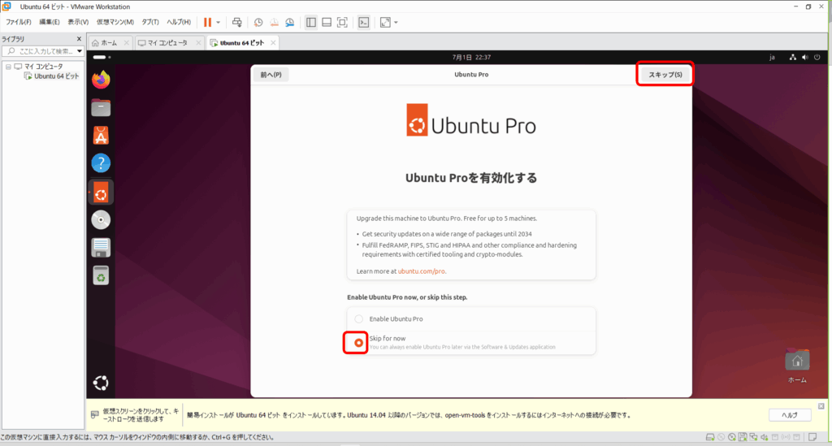Click the Help question mark dock icon
Viewport: 832px width, 446px height.
(x=101, y=163)
